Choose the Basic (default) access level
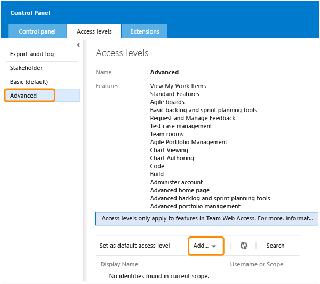 pos(29,82)
